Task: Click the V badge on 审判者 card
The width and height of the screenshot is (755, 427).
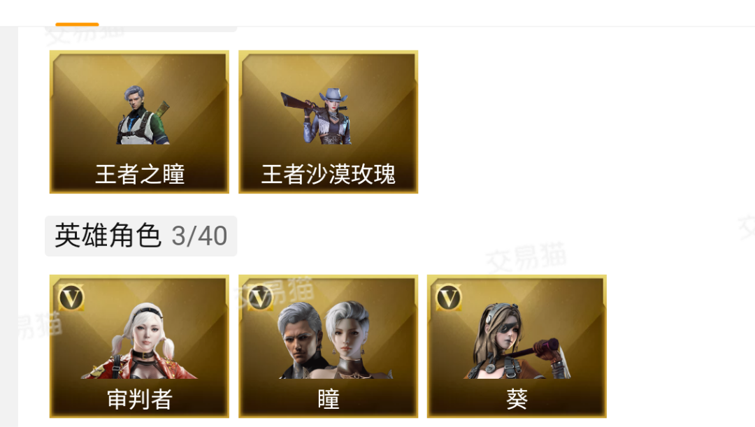Action: (71, 298)
